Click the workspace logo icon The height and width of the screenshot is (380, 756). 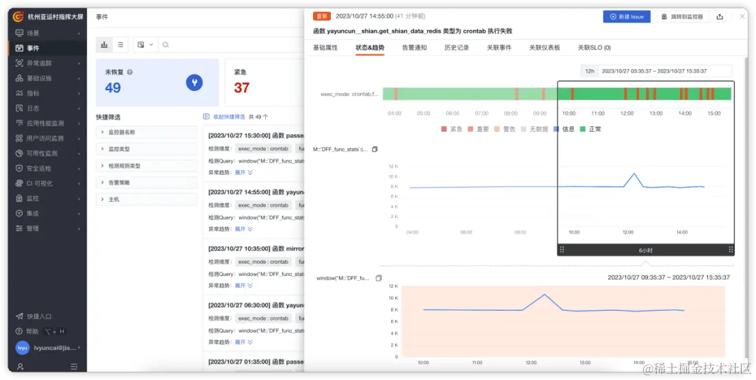pos(18,17)
